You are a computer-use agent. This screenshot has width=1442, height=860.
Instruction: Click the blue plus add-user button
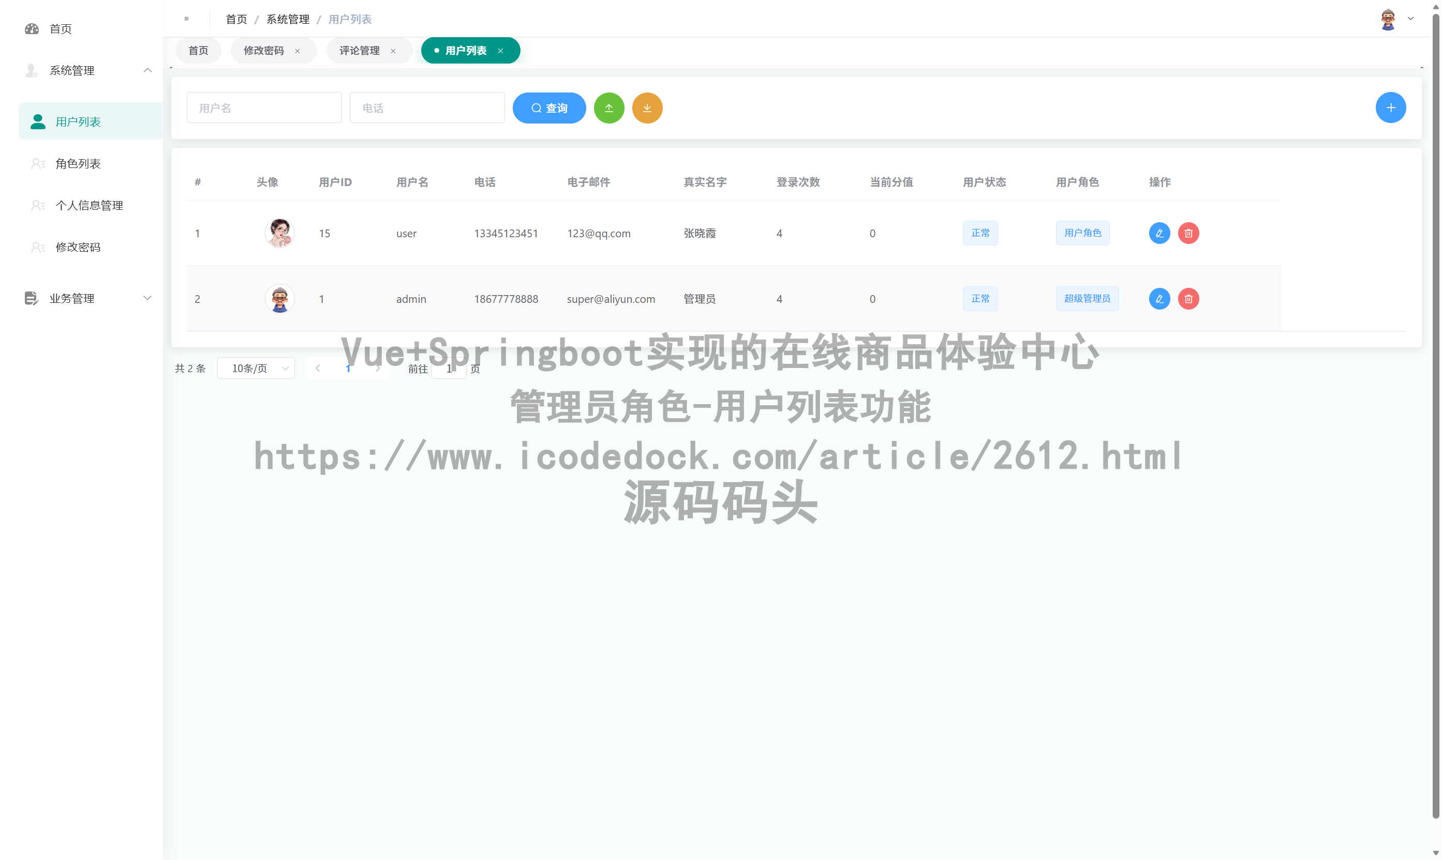click(x=1391, y=107)
